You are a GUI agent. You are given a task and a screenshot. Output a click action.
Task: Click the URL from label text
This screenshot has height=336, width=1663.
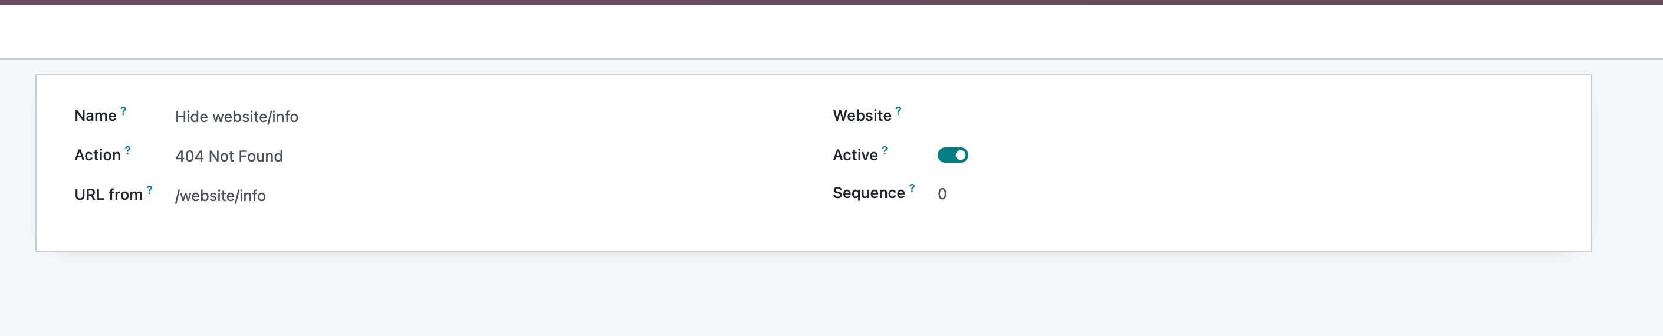tap(109, 195)
